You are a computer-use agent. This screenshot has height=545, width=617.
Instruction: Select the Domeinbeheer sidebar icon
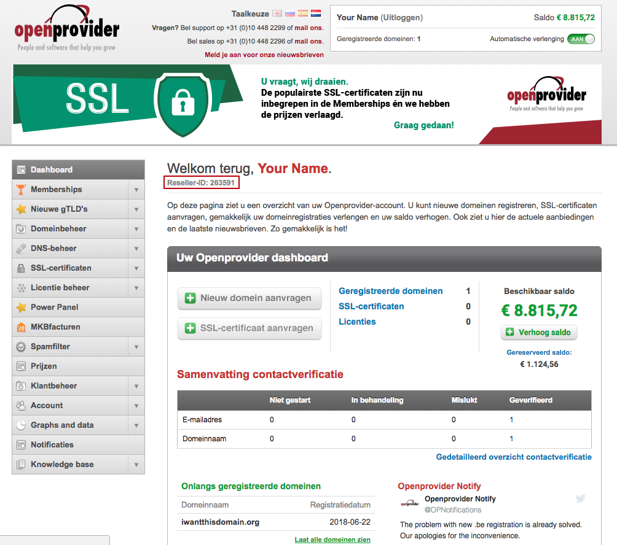(21, 229)
